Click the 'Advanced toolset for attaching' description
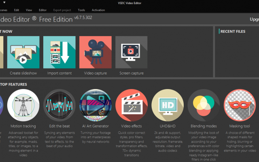The image size is (259, 162). pos(23,144)
